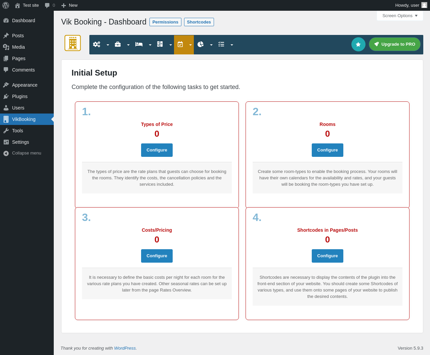Image resolution: width=430 pixels, height=355 pixels.
Task: Expand the checklist menu dropdown arrow
Action: coord(232,45)
